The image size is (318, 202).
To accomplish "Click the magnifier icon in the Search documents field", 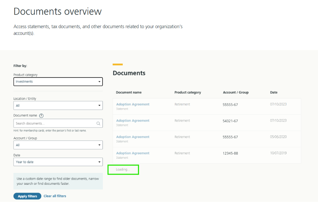I will (98, 123).
